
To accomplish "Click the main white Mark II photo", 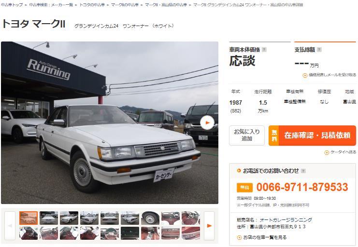I will [x=110, y=123].
